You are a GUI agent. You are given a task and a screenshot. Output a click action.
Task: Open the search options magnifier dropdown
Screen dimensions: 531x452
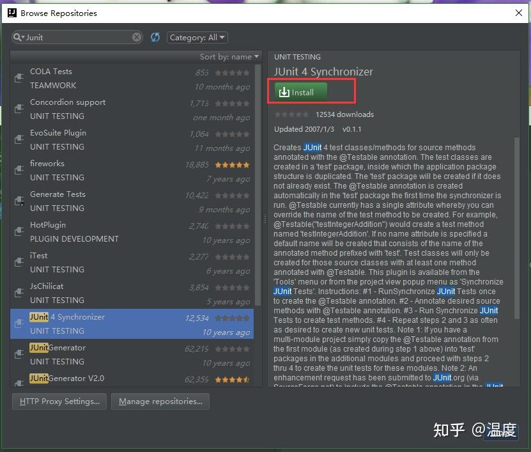point(20,36)
